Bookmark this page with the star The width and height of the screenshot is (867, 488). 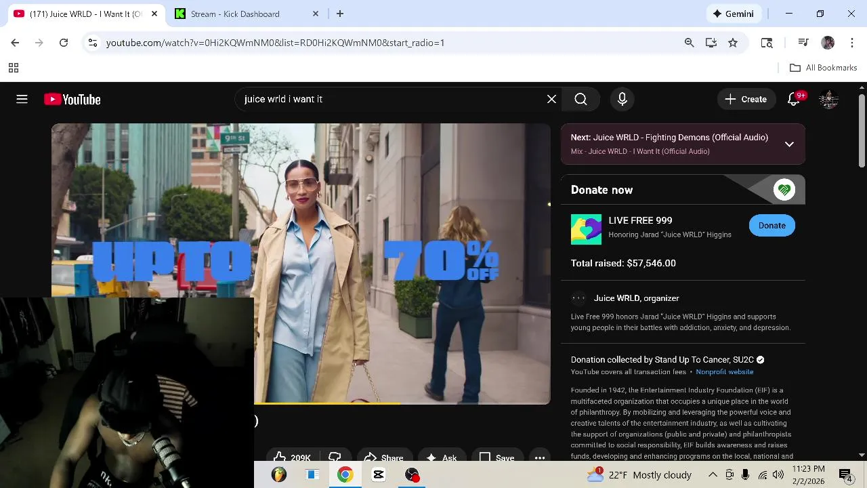733,43
